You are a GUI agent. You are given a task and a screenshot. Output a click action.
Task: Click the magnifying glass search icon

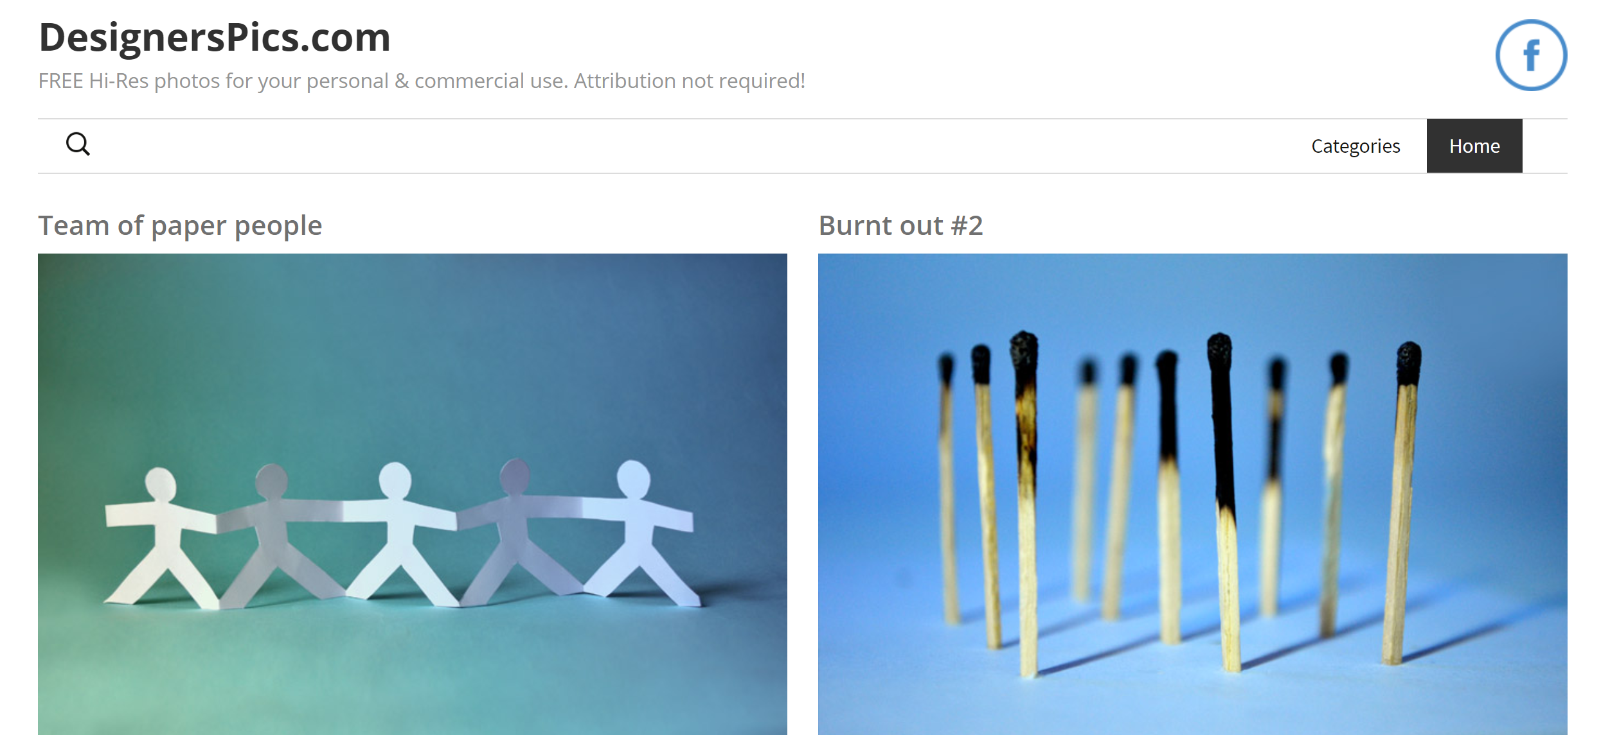pos(78,144)
